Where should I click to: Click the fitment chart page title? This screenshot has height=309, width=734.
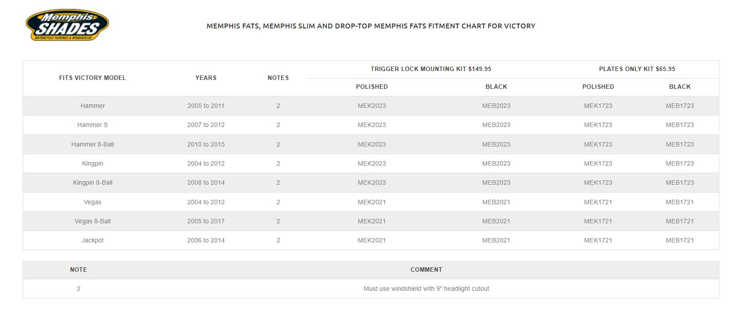click(x=371, y=26)
